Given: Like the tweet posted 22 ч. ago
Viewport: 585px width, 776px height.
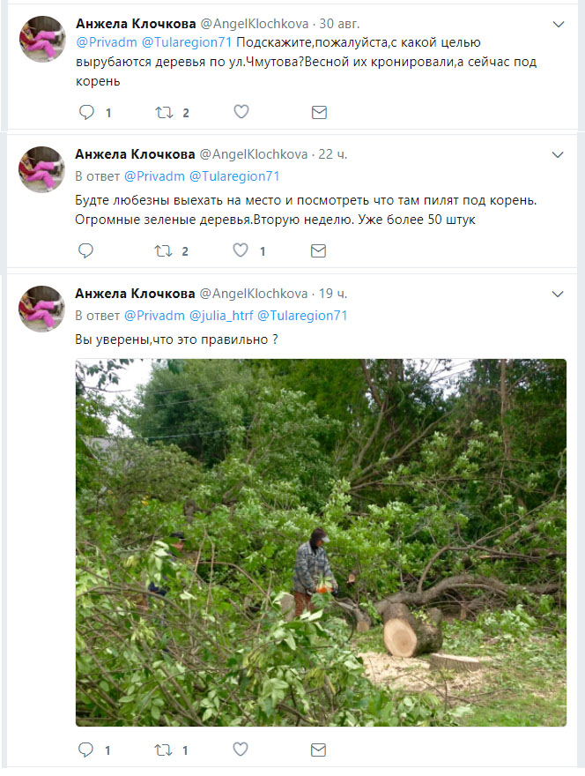Looking at the screenshot, I should tap(241, 251).
